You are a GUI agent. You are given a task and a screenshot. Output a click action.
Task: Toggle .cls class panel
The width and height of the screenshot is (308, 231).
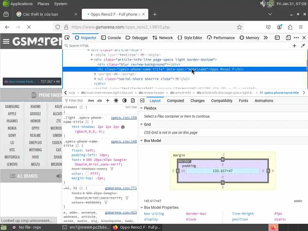(x=99, y=100)
